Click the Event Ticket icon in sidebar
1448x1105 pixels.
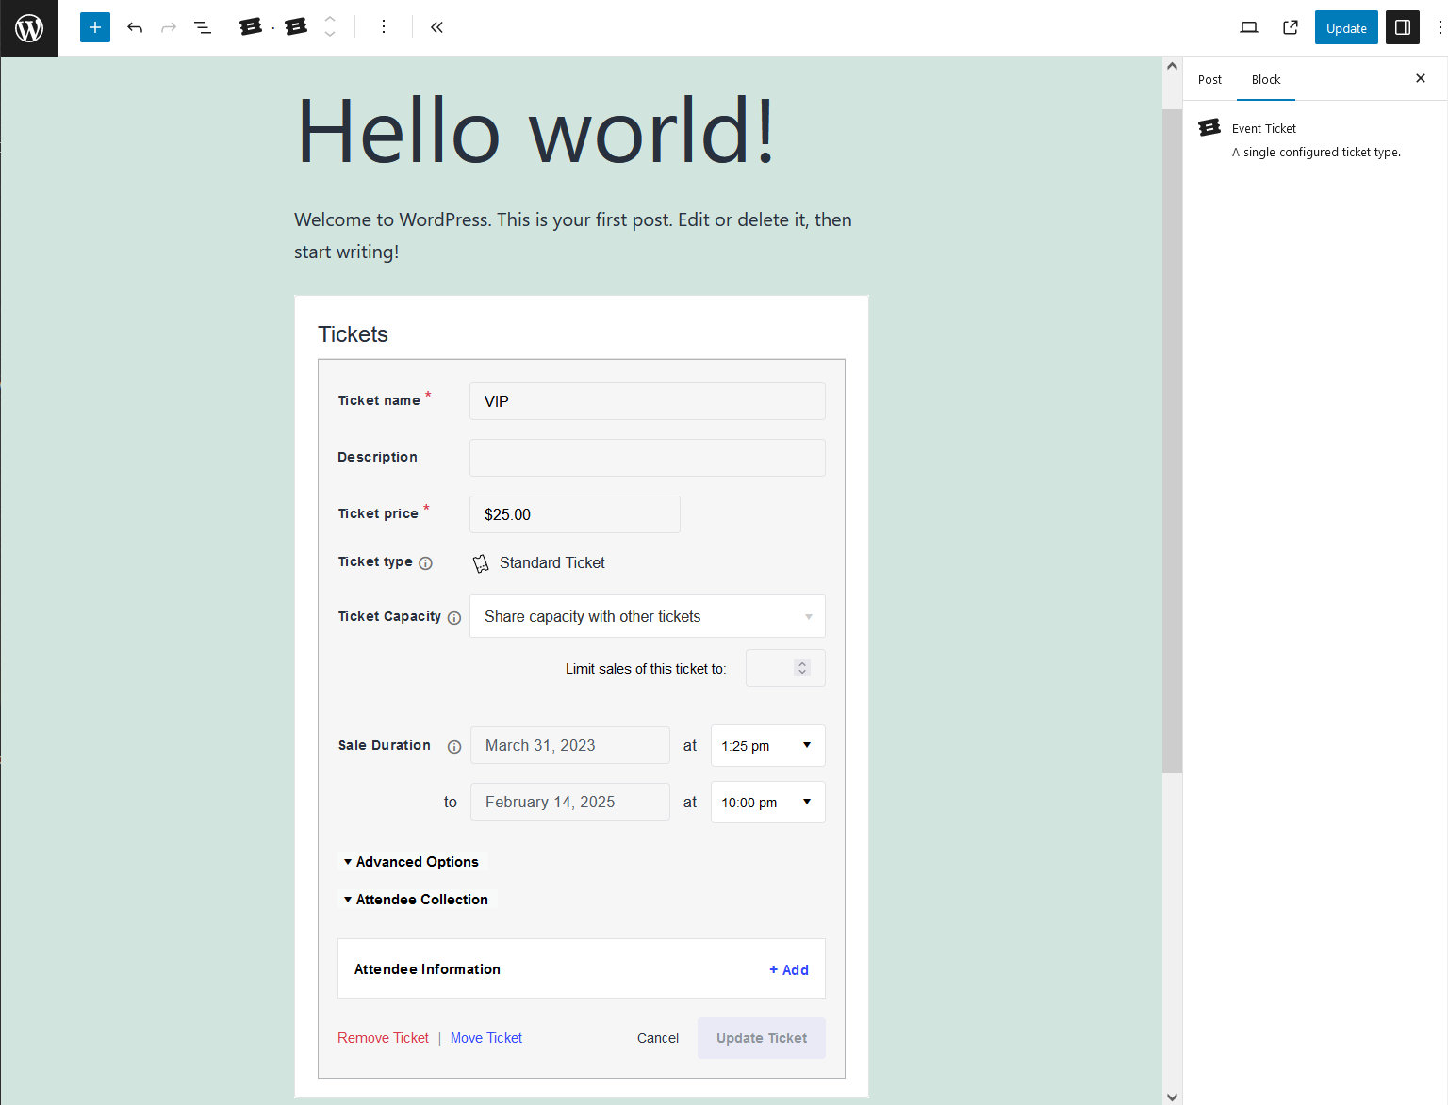pyautogui.click(x=1209, y=127)
